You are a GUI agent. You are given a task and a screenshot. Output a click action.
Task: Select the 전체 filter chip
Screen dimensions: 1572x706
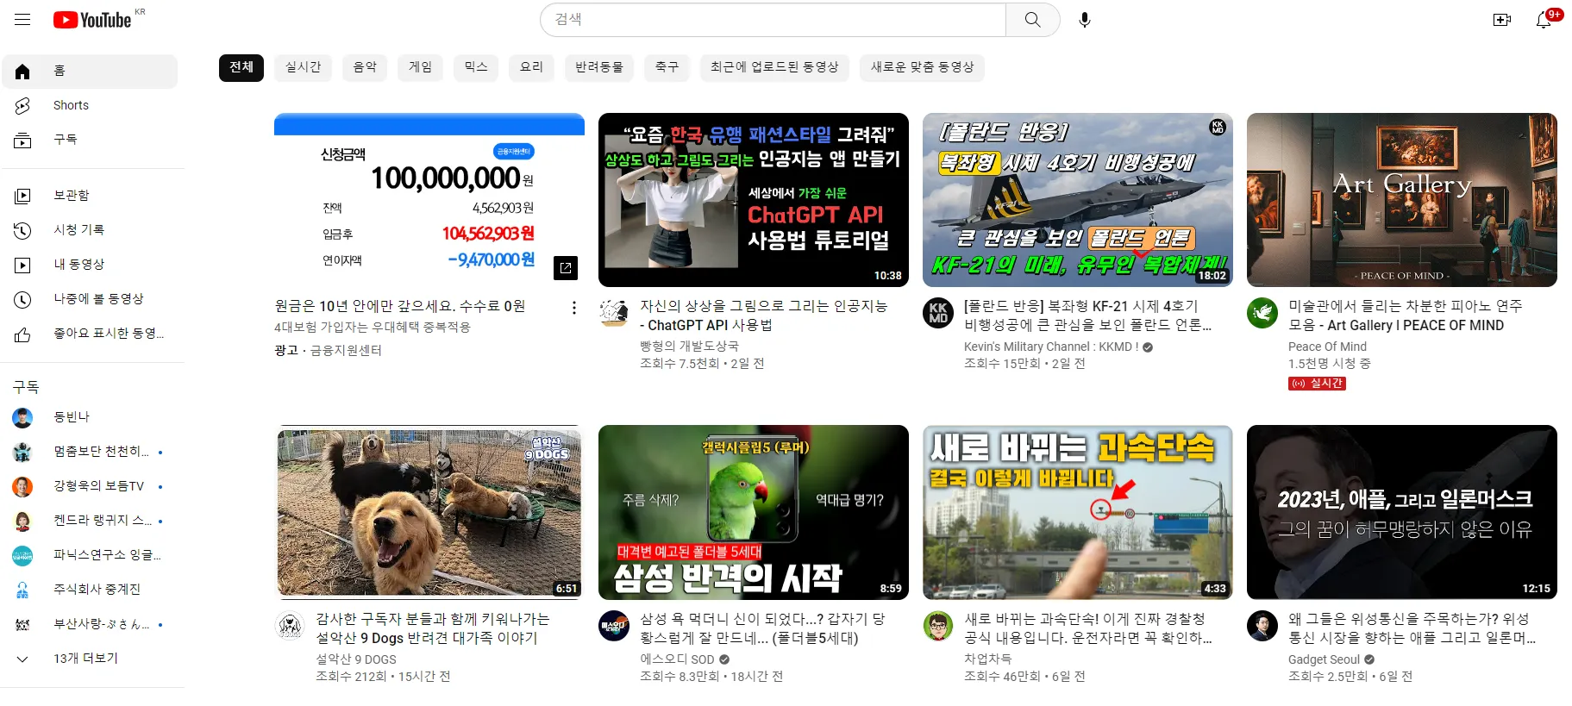[241, 67]
